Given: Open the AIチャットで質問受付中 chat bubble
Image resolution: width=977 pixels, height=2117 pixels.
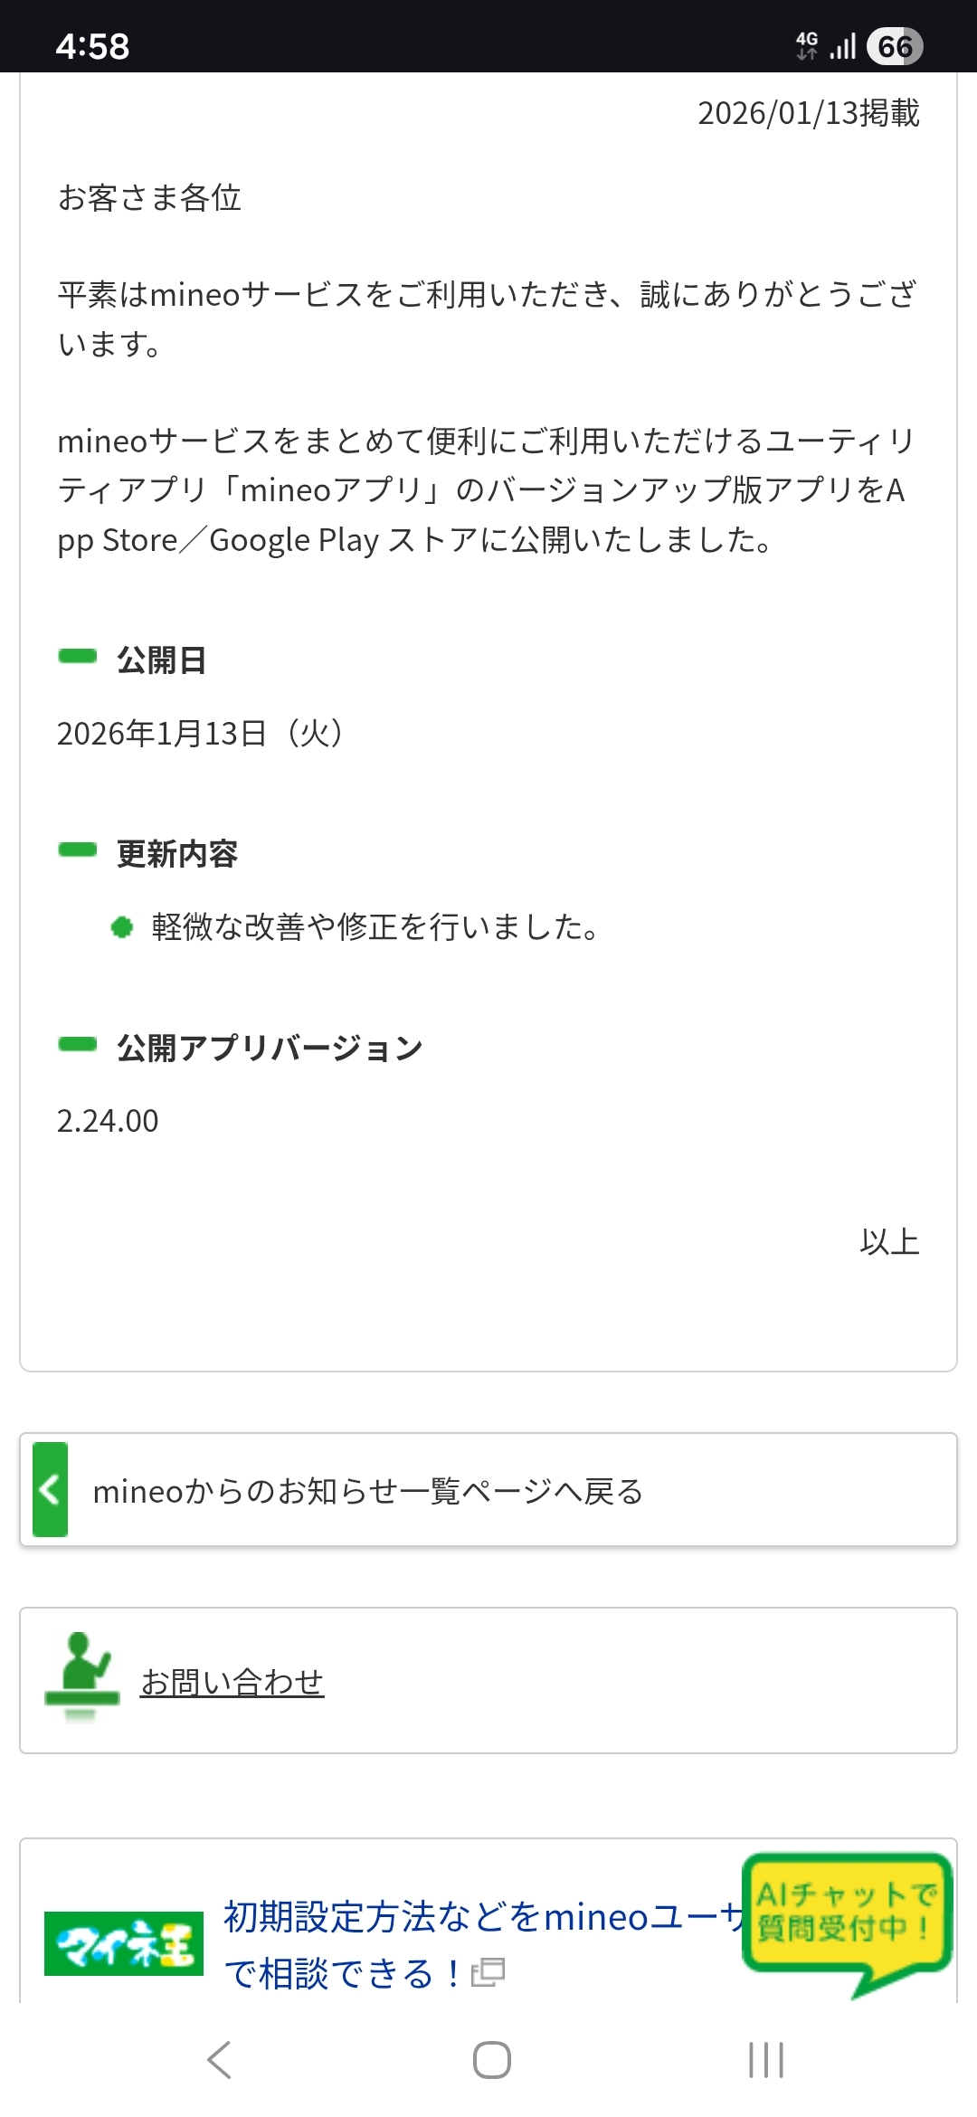Looking at the screenshot, I should (846, 1913).
